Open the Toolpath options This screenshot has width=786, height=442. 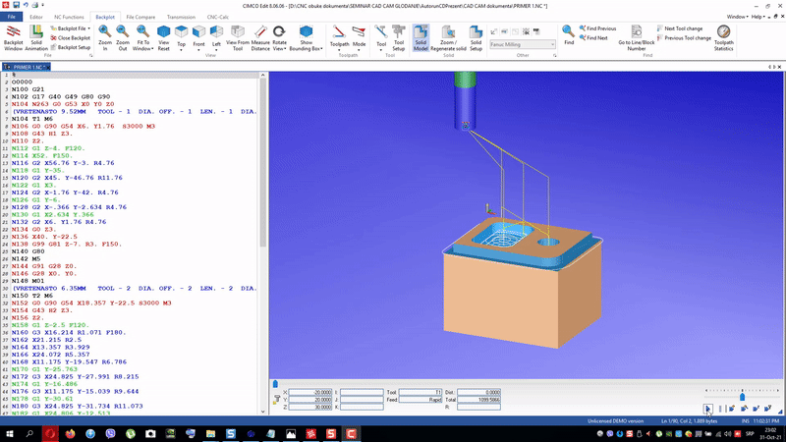tap(339, 35)
